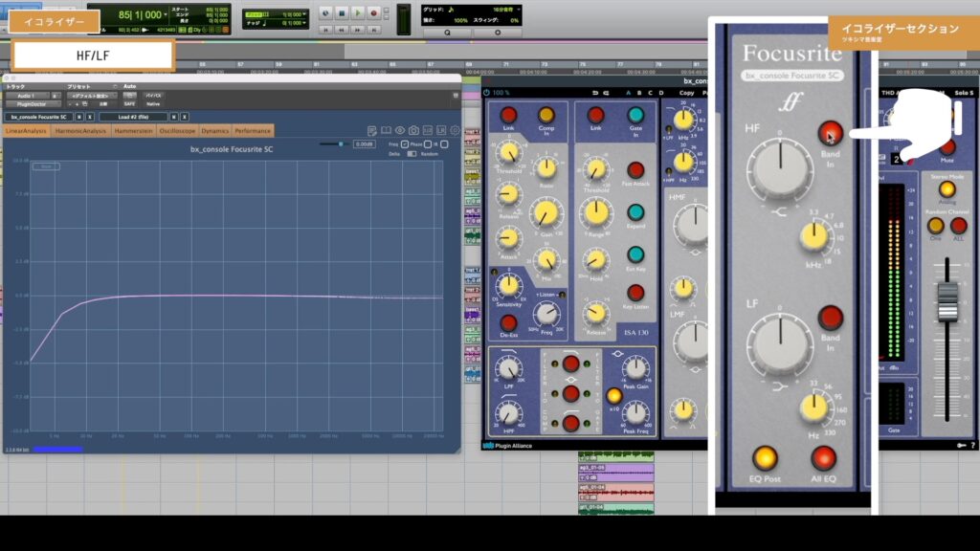Screen dimensions: 980x551
Task: Open the bx_console Focusrite SC plugin slot
Action: [x=38, y=117]
